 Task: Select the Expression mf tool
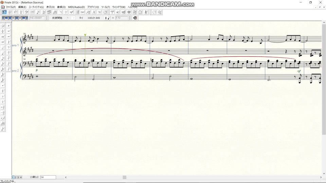(72, 12)
